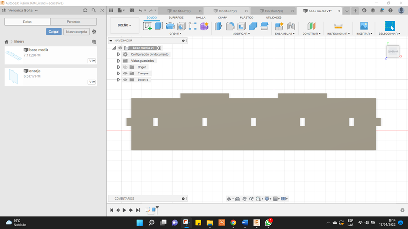Open the notifications bell icon

382,11
